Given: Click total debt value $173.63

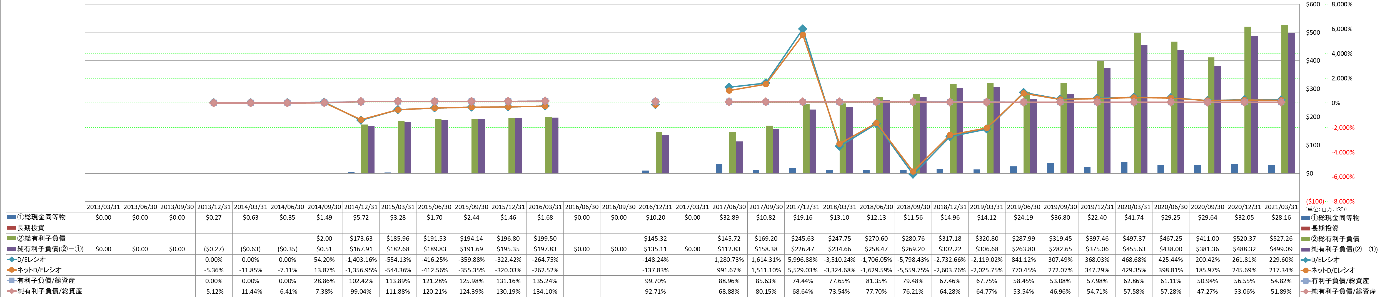Looking at the screenshot, I should click(x=361, y=239).
